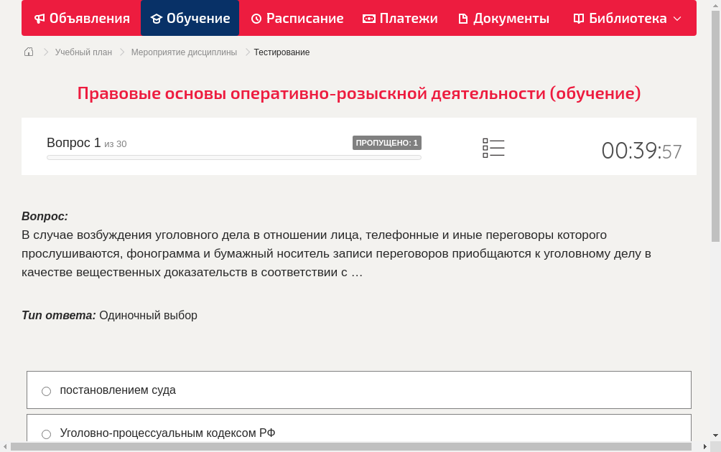Open the question navigator list icon
This screenshot has height=452, width=721.
(x=493, y=148)
